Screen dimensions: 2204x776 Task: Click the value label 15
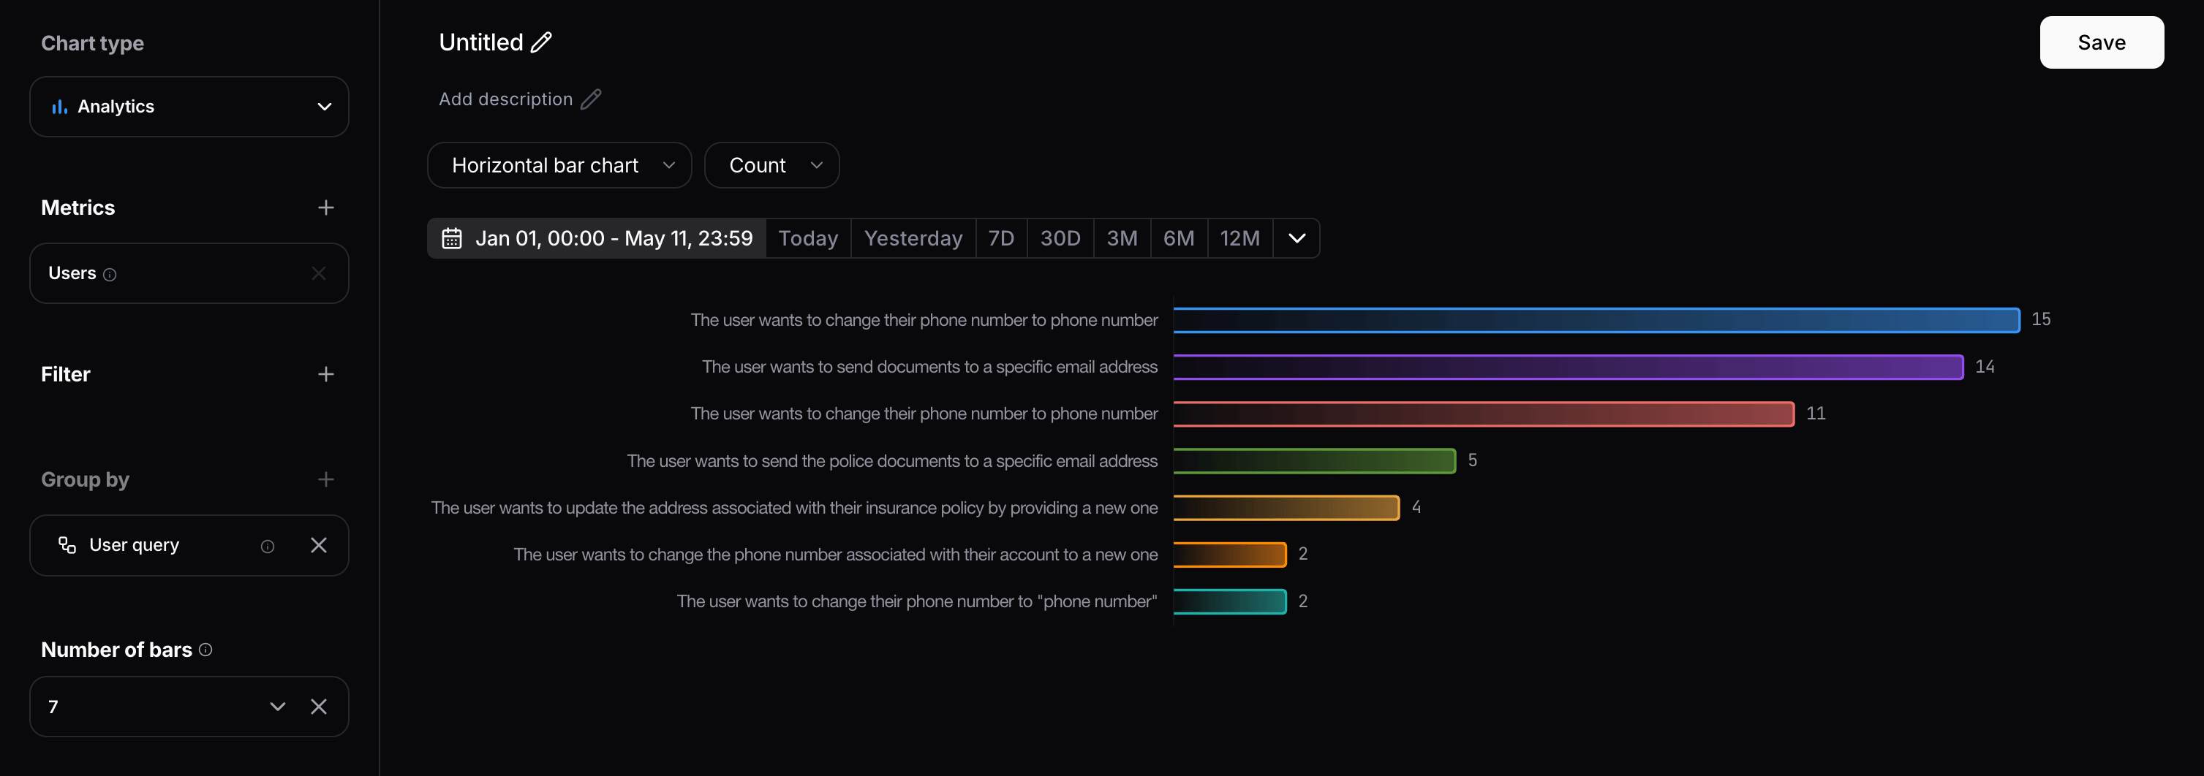[x=2042, y=319]
